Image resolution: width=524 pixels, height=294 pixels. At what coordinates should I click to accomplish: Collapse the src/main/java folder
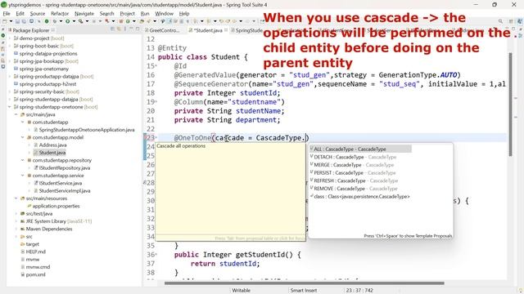pos(16,114)
